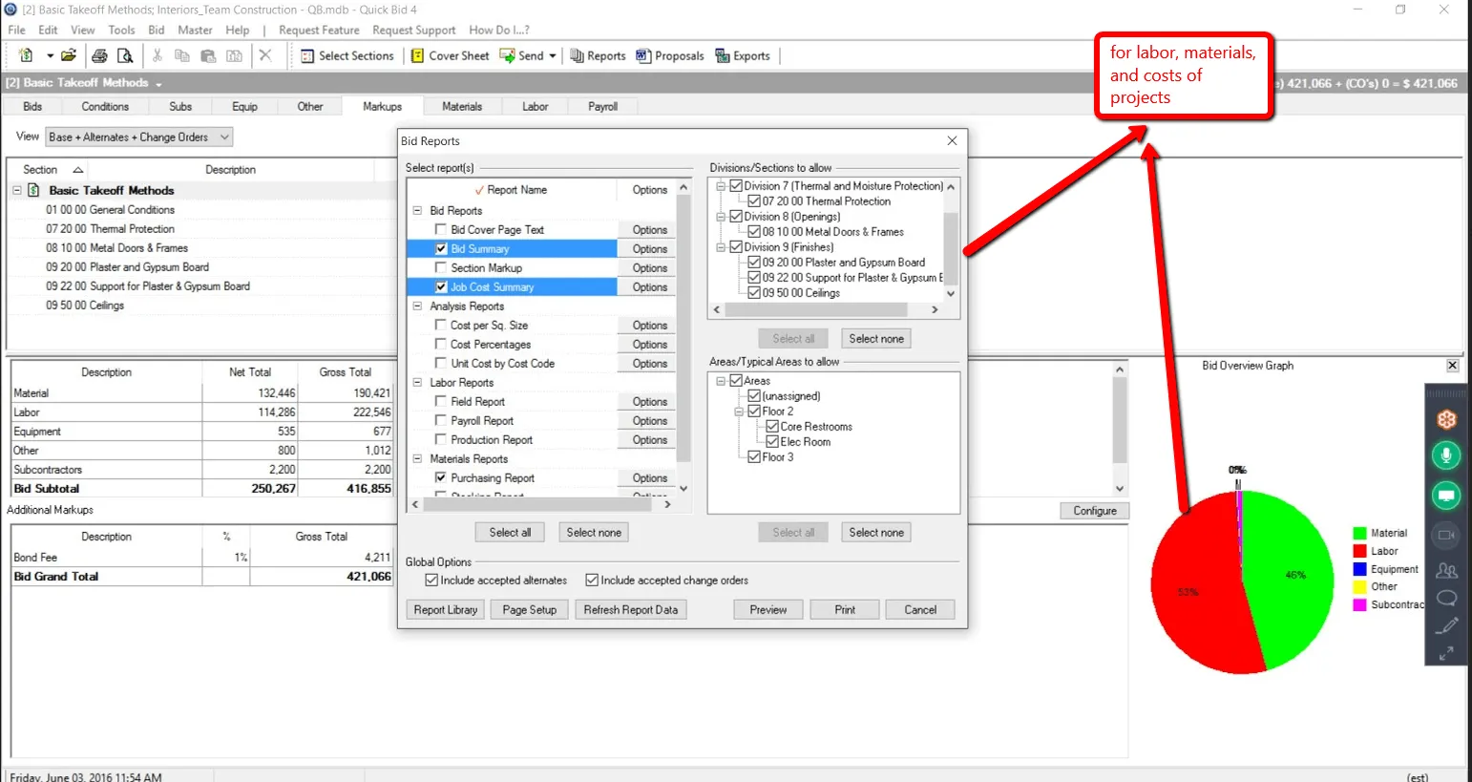The width and height of the screenshot is (1472, 782).
Task: Check the Cost per Sq. Size report
Action: pyautogui.click(x=441, y=325)
